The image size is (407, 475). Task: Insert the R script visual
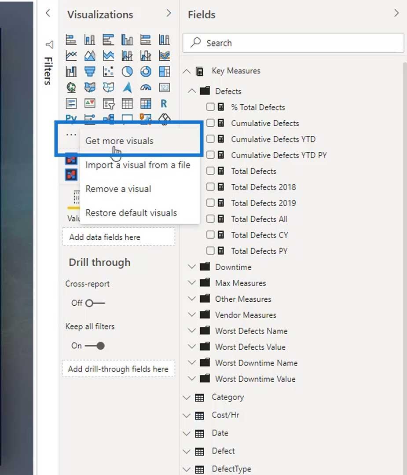click(x=164, y=104)
